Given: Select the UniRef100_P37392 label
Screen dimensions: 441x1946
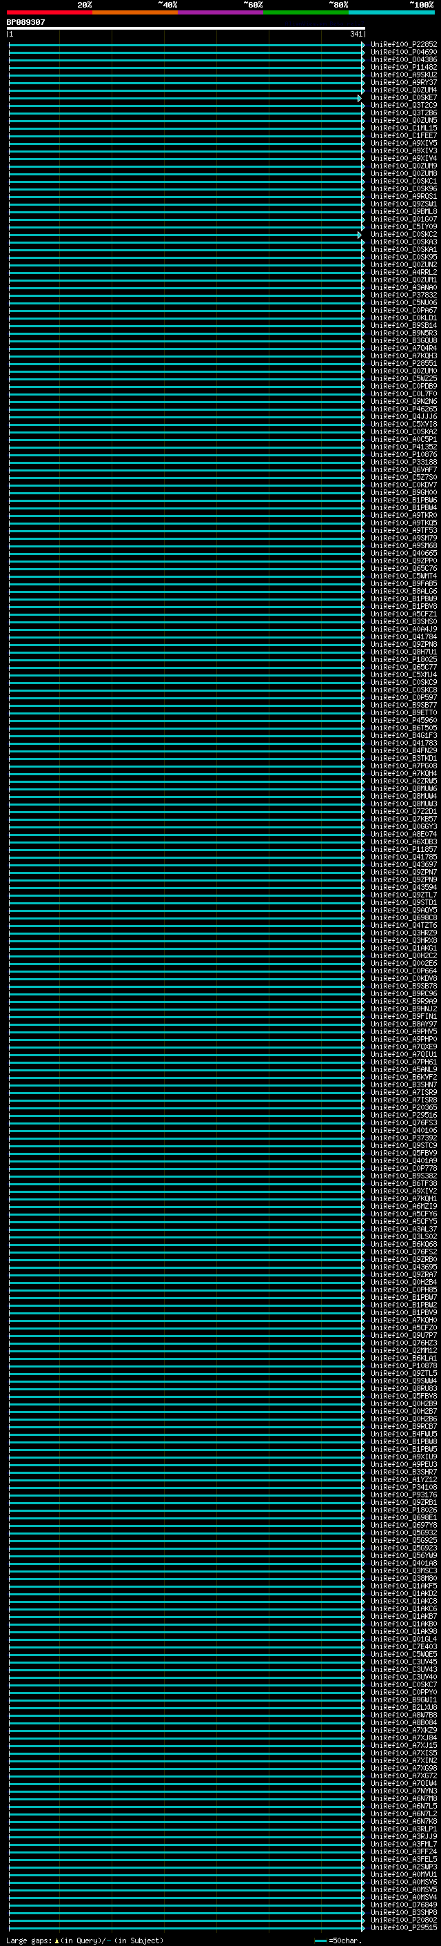Looking at the screenshot, I should (x=404, y=1138).
